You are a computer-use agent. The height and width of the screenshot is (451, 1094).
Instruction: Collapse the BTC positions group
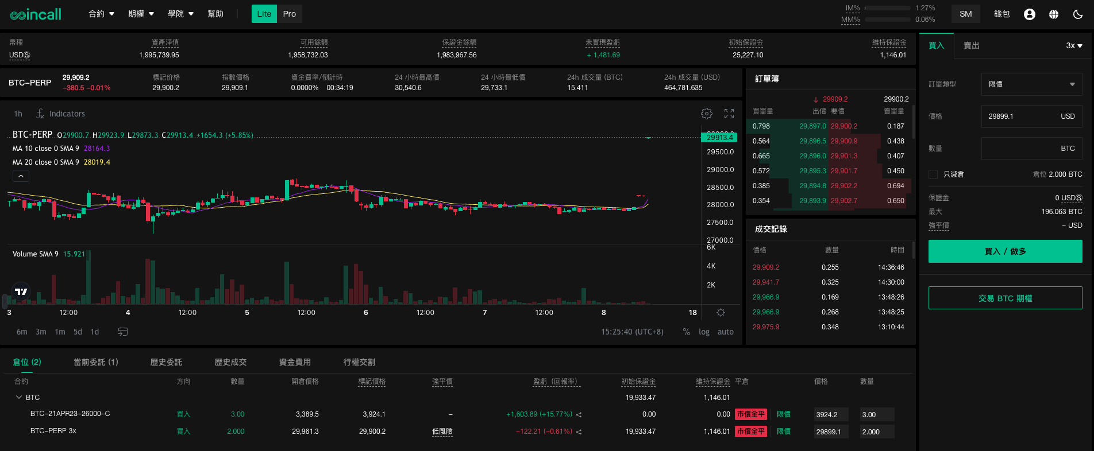click(18, 397)
